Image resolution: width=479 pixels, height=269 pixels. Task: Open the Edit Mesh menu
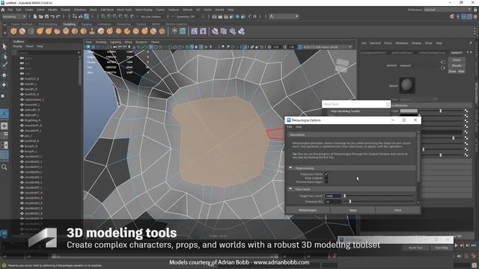point(107,10)
